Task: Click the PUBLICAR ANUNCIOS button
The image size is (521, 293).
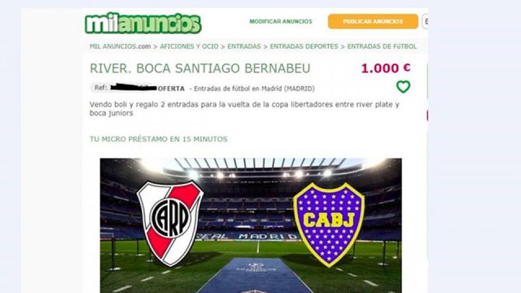Action: (373, 22)
